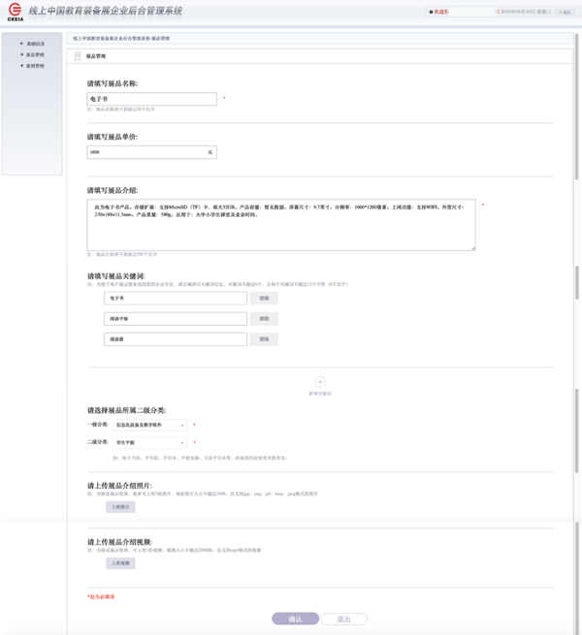
Task: Click the 上传图片 upload button
Action: pos(120,507)
